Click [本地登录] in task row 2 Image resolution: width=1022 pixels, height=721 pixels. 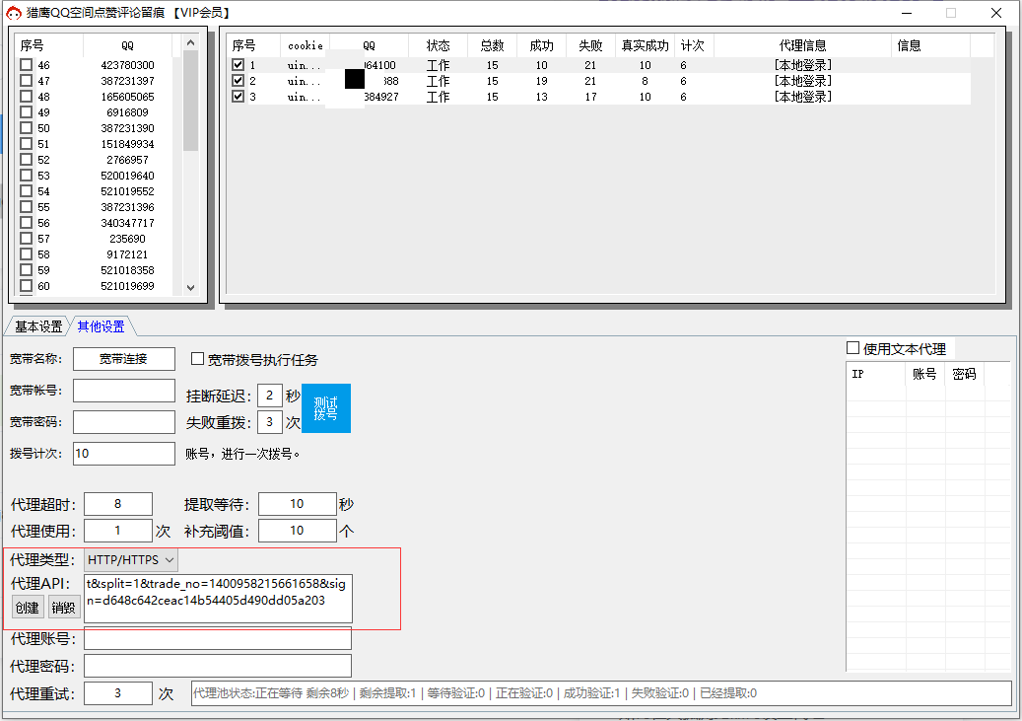click(x=803, y=81)
